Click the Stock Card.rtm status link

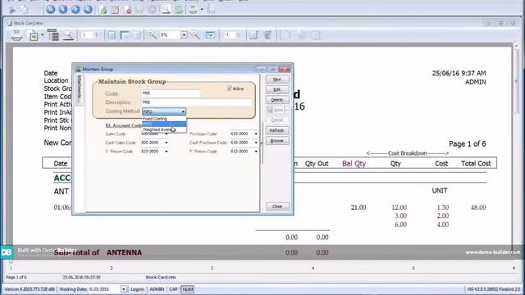(x=161, y=277)
